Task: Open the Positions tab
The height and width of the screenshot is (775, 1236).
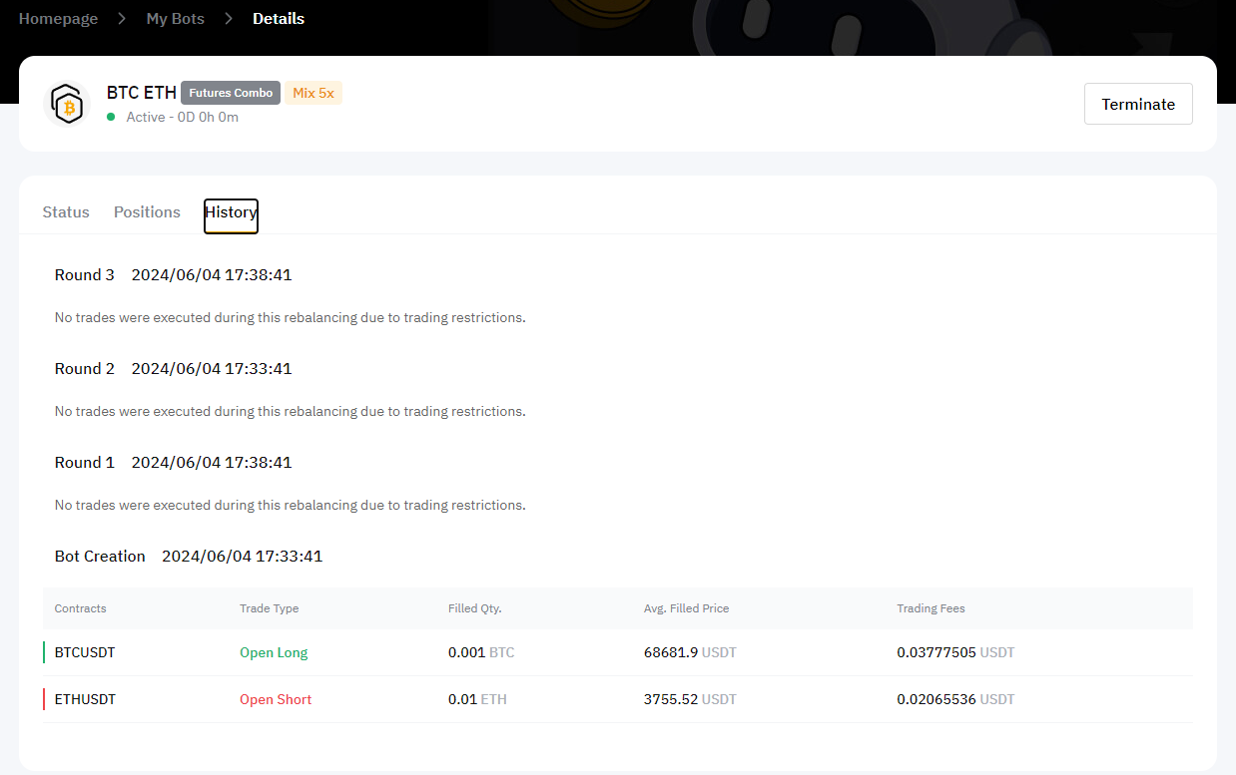Action: pyautogui.click(x=147, y=212)
